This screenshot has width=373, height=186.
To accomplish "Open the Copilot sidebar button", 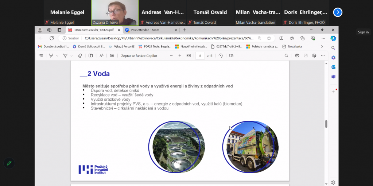I will (333, 38).
